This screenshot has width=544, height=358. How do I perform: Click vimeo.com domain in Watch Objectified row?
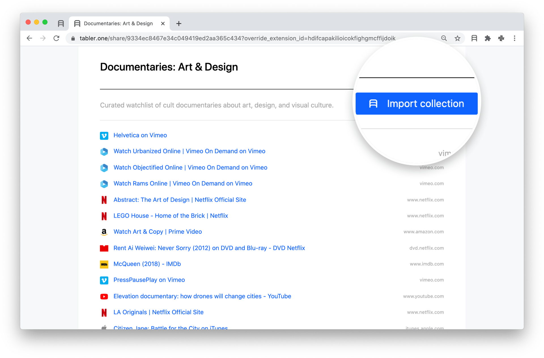tap(432, 168)
